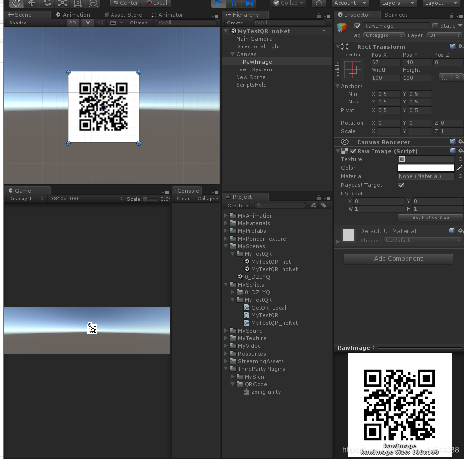Screen dimensions: 464x459
Task: Switch to the Console tab
Action: [188, 190]
